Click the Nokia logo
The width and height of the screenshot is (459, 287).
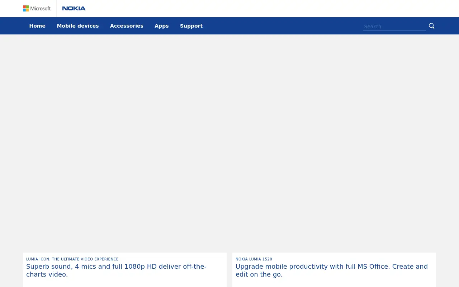pos(74,8)
